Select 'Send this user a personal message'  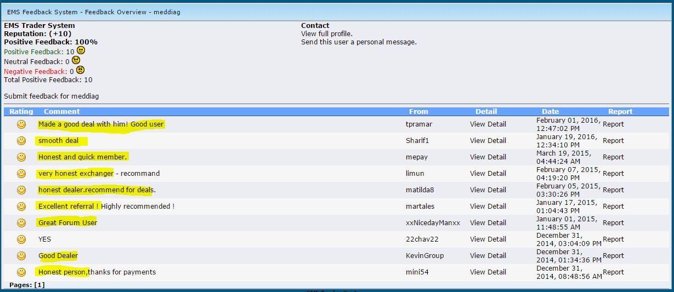click(359, 42)
